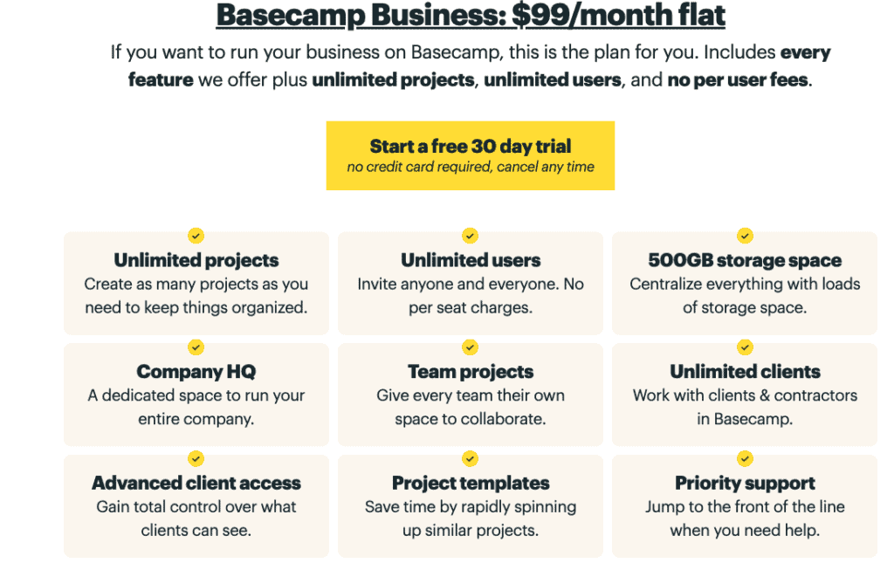Click the checkmark icon above Advanced client access
The image size is (894, 570).
point(196,458)
